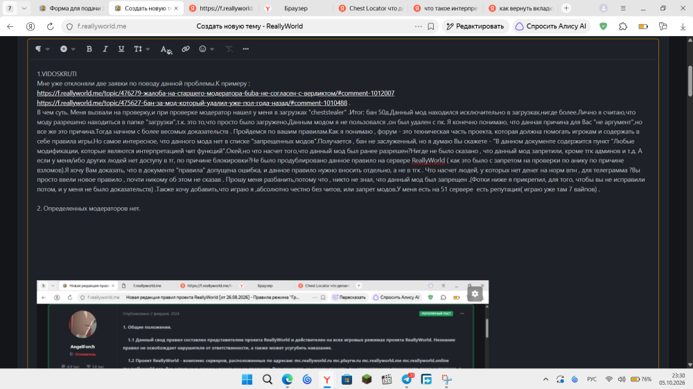Click Спросить Алису AI button

point(551,26)
